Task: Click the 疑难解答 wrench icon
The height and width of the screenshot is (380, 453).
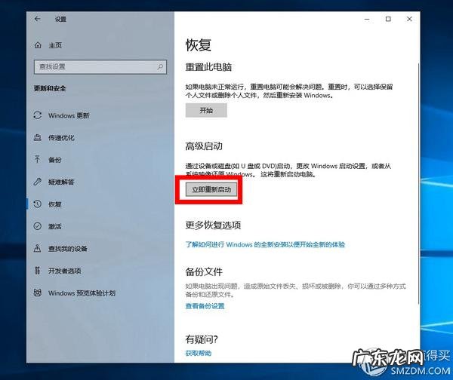Action: (x=38, y=182)
